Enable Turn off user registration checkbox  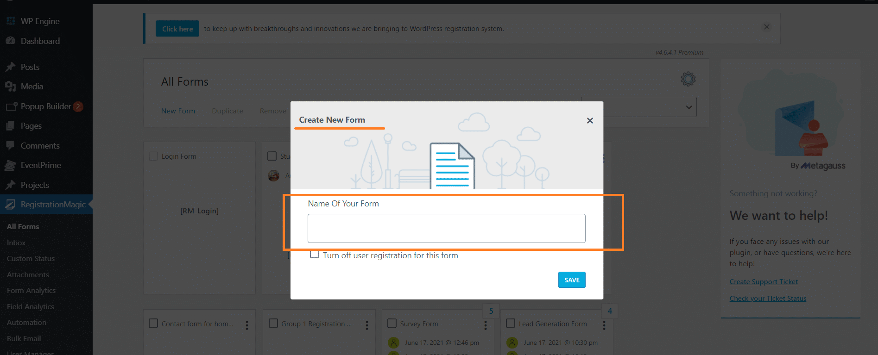pos(315,255)
